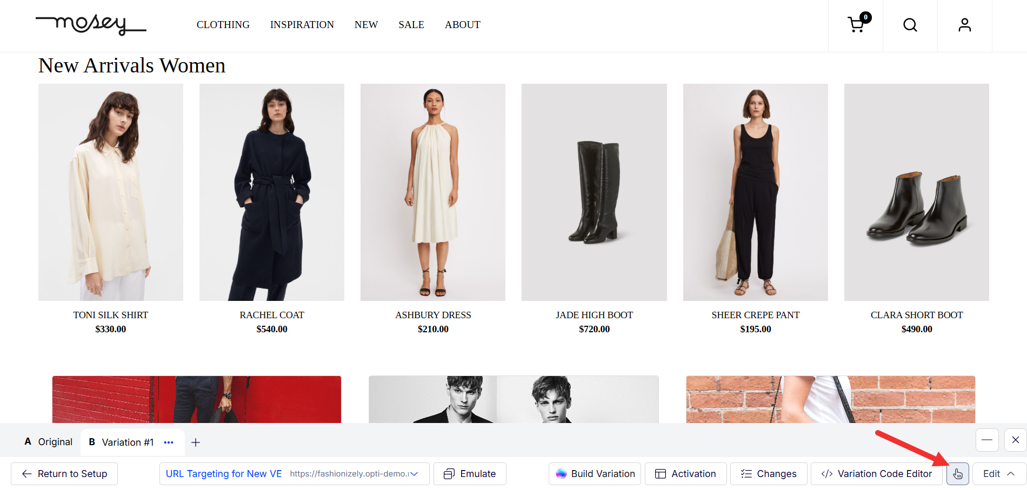Open the shopping cart icon
Image resolution: width=1027 pixels, height=490 pixels.
coord(857,24)
